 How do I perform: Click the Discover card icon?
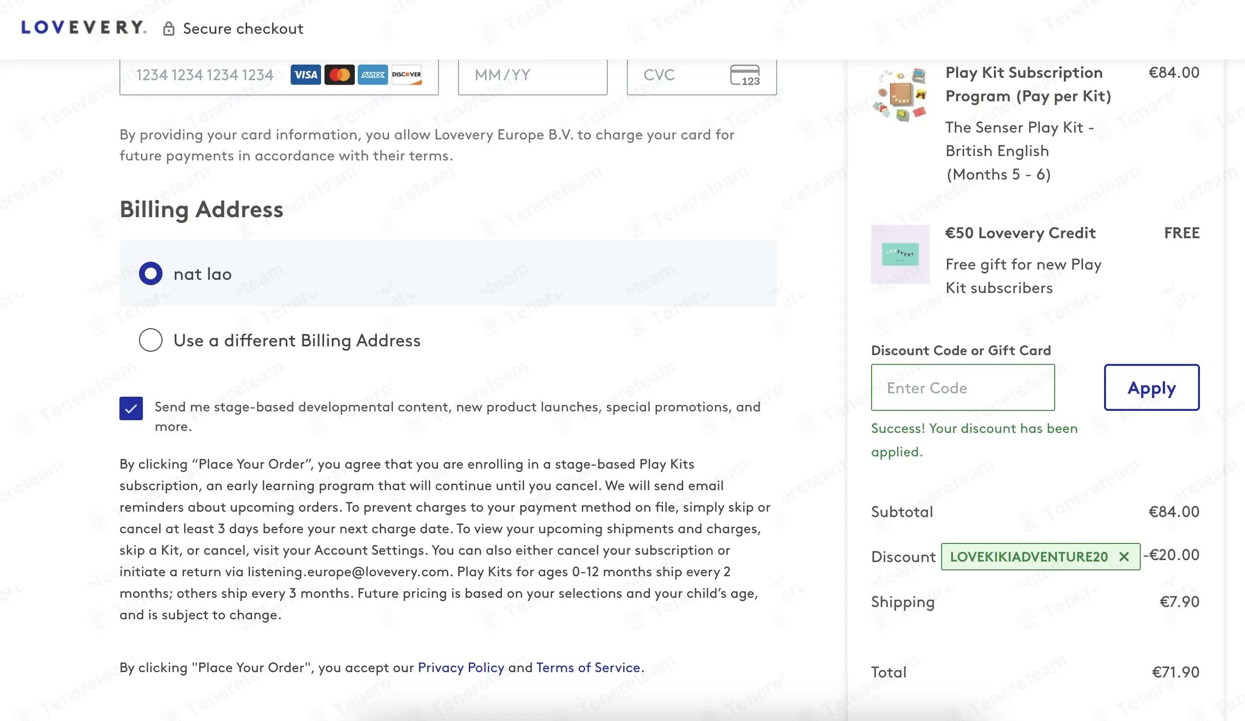(407, 74)
